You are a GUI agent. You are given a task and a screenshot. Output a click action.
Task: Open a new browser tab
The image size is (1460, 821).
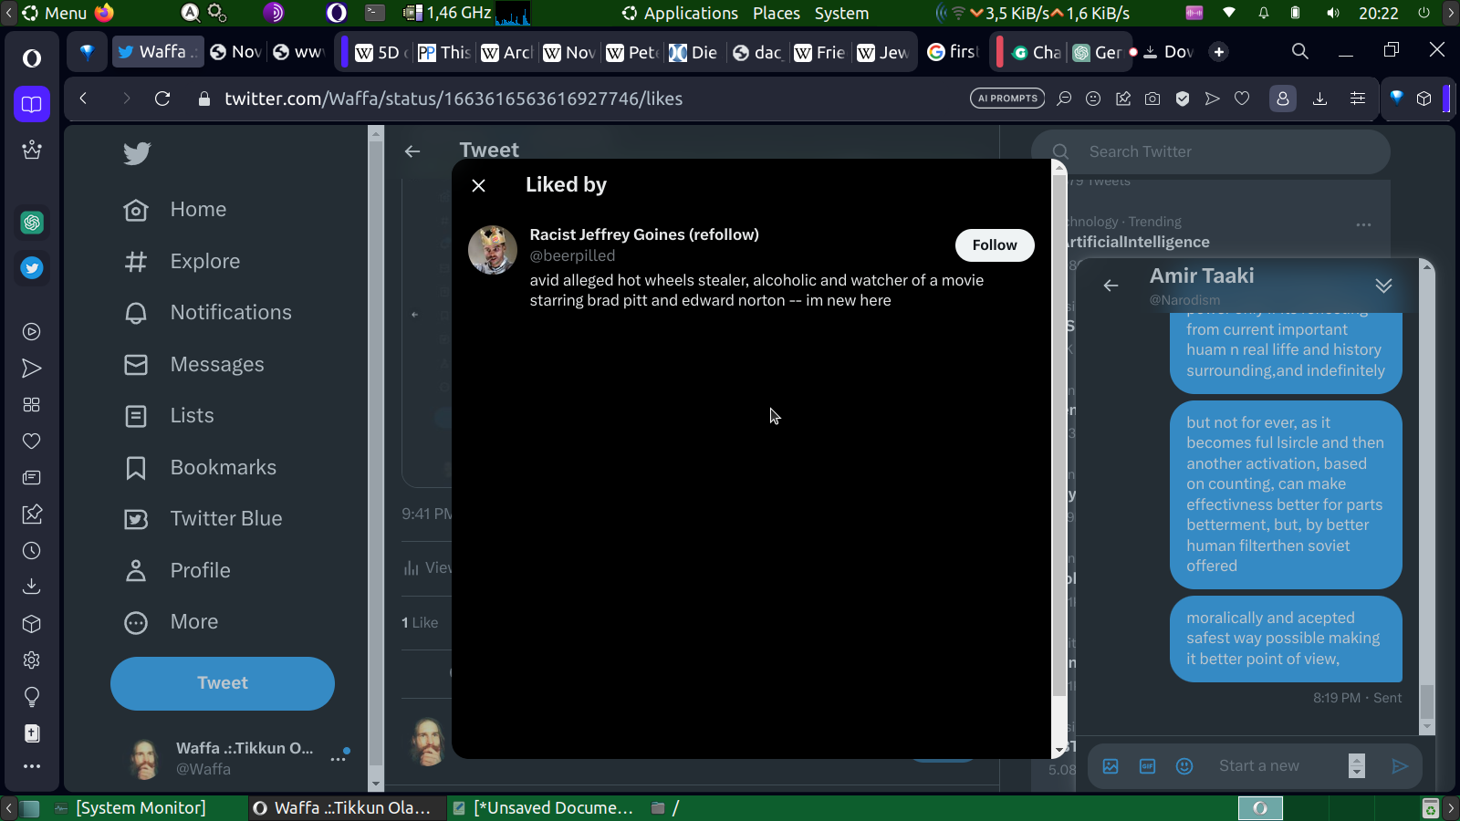[x=1219, y=52]
